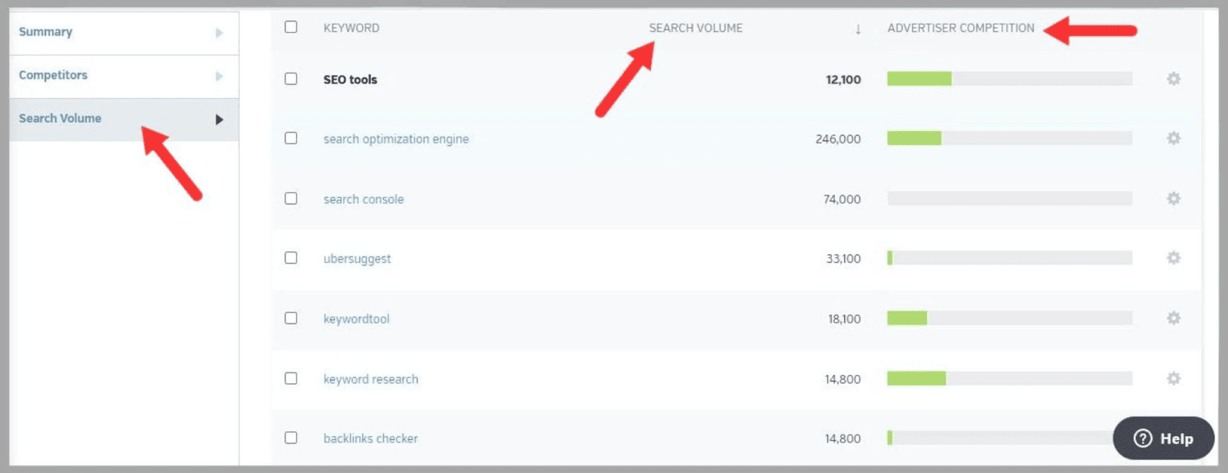Open the Help chat widget

click(1164, 439)
